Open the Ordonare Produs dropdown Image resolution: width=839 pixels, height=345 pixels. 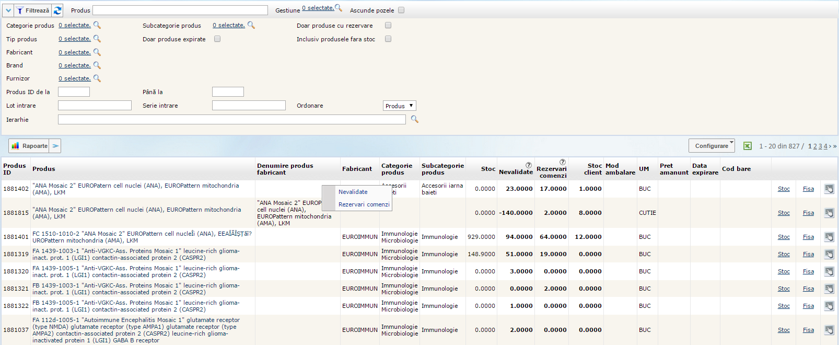pyautogui.click(x=399, y=106)
